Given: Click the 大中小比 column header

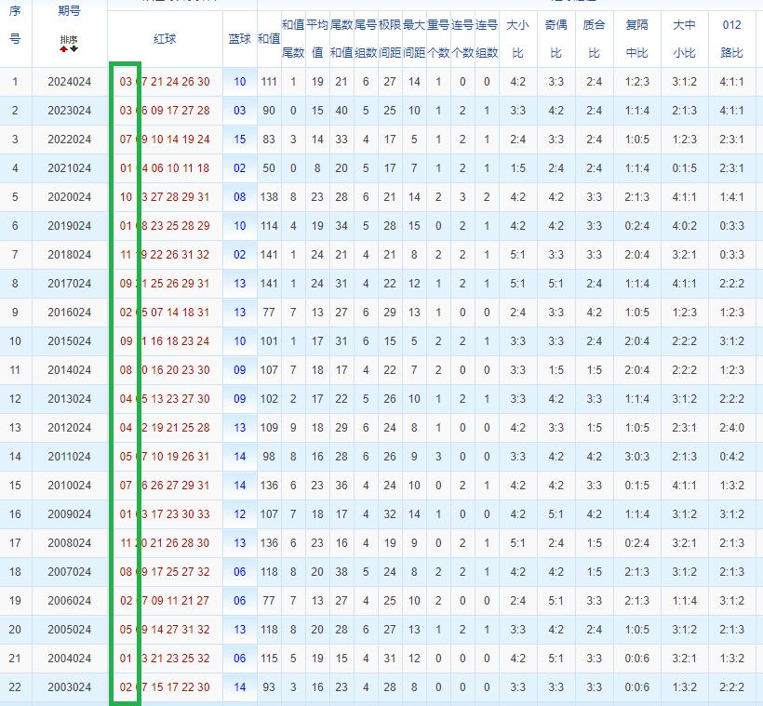Looking at the screenshot, I should click(684, 38).
